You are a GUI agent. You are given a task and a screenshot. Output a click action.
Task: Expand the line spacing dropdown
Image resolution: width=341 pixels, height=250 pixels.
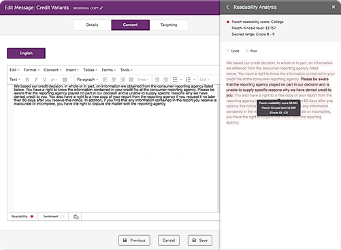point(143,79)
